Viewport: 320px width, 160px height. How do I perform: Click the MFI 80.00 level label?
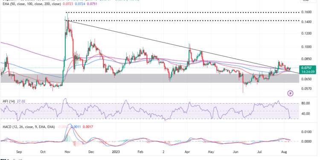[x=306, y=104]
